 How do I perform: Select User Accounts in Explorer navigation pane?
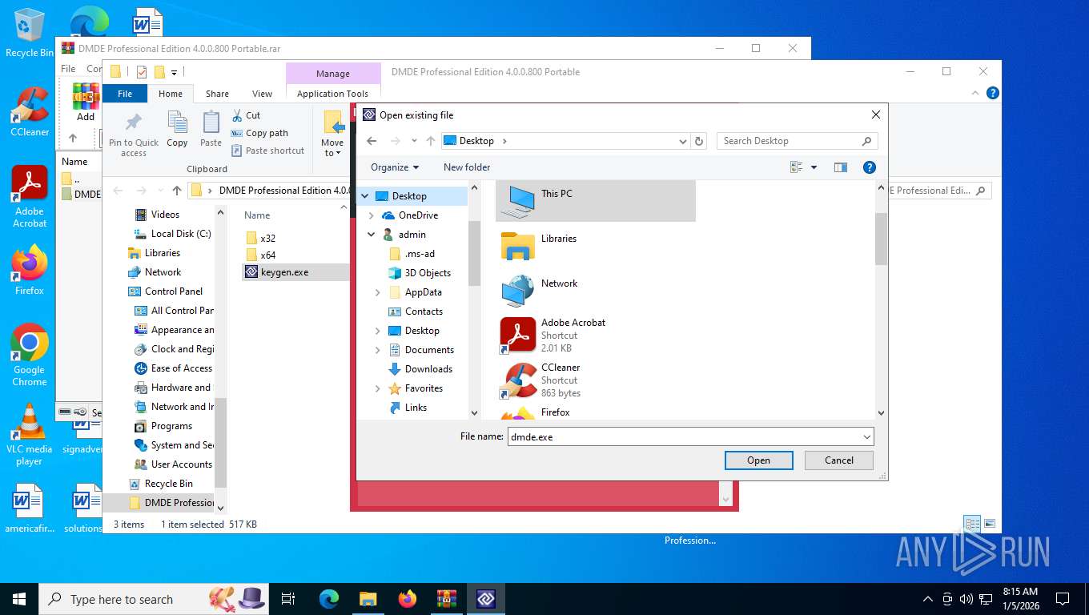174,464
